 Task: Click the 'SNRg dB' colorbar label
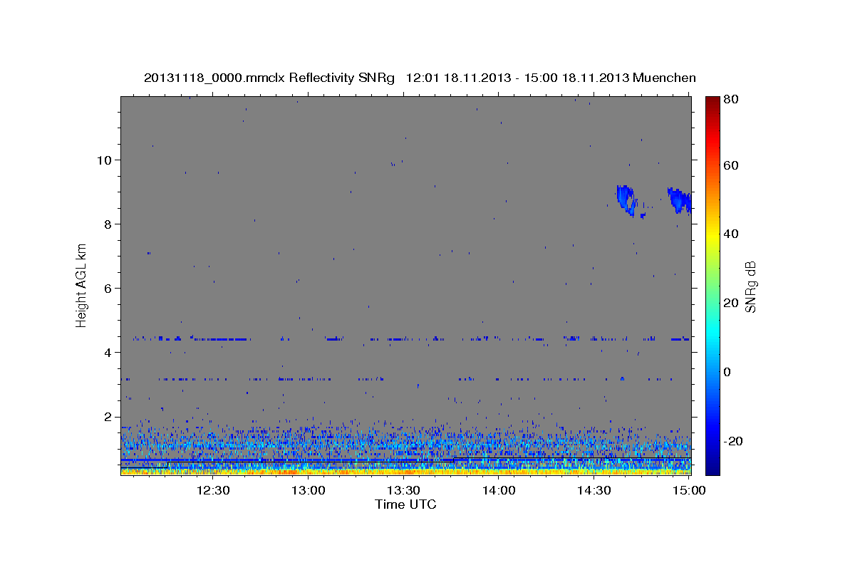point(750,286)
